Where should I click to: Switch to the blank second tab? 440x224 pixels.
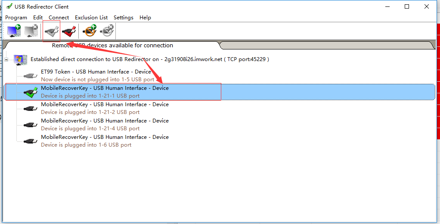point(327,45)
